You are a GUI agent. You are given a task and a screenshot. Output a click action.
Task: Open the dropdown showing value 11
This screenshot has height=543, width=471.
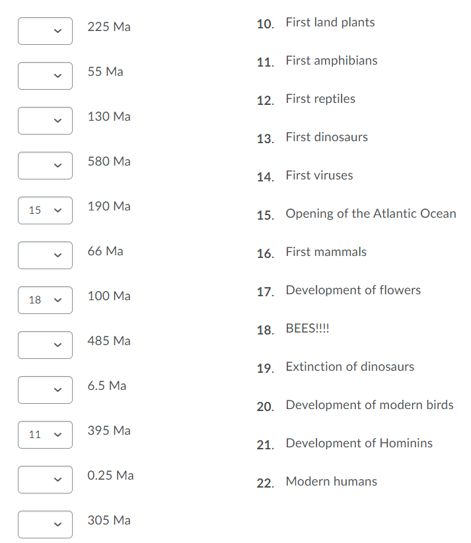pos(45,435)
